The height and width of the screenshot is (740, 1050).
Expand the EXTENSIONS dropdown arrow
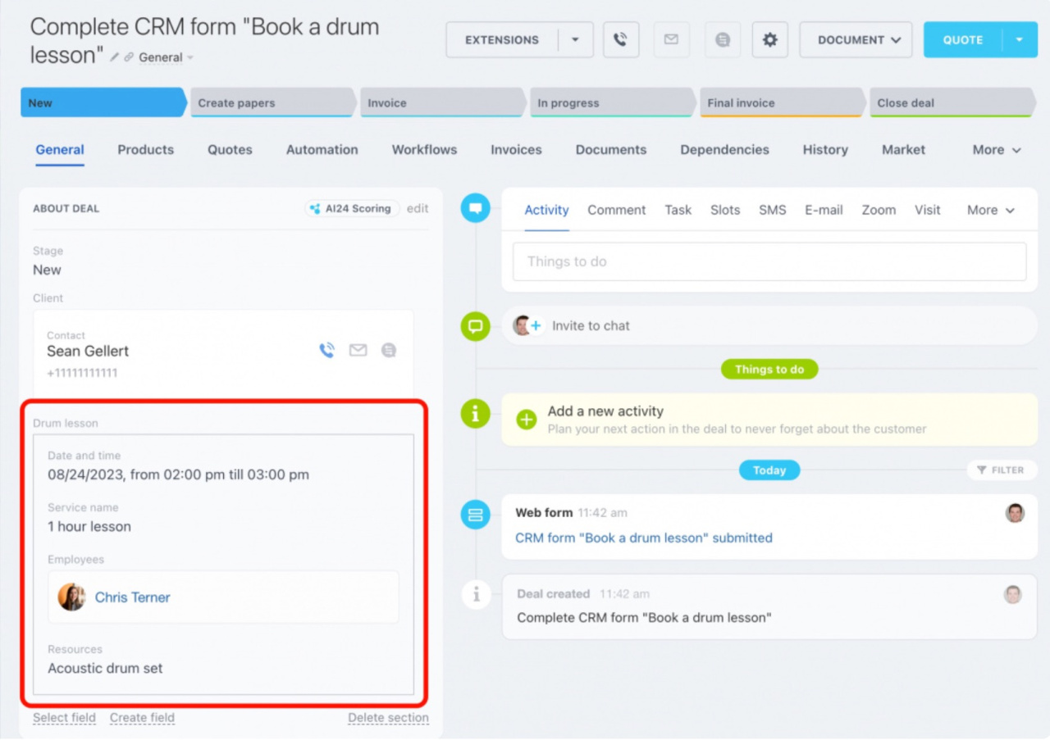click(x=575, y=39)
